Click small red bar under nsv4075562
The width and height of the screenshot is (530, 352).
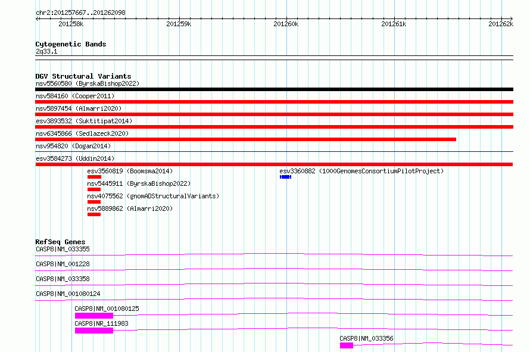pyautogui.click(x=94, y=202)
